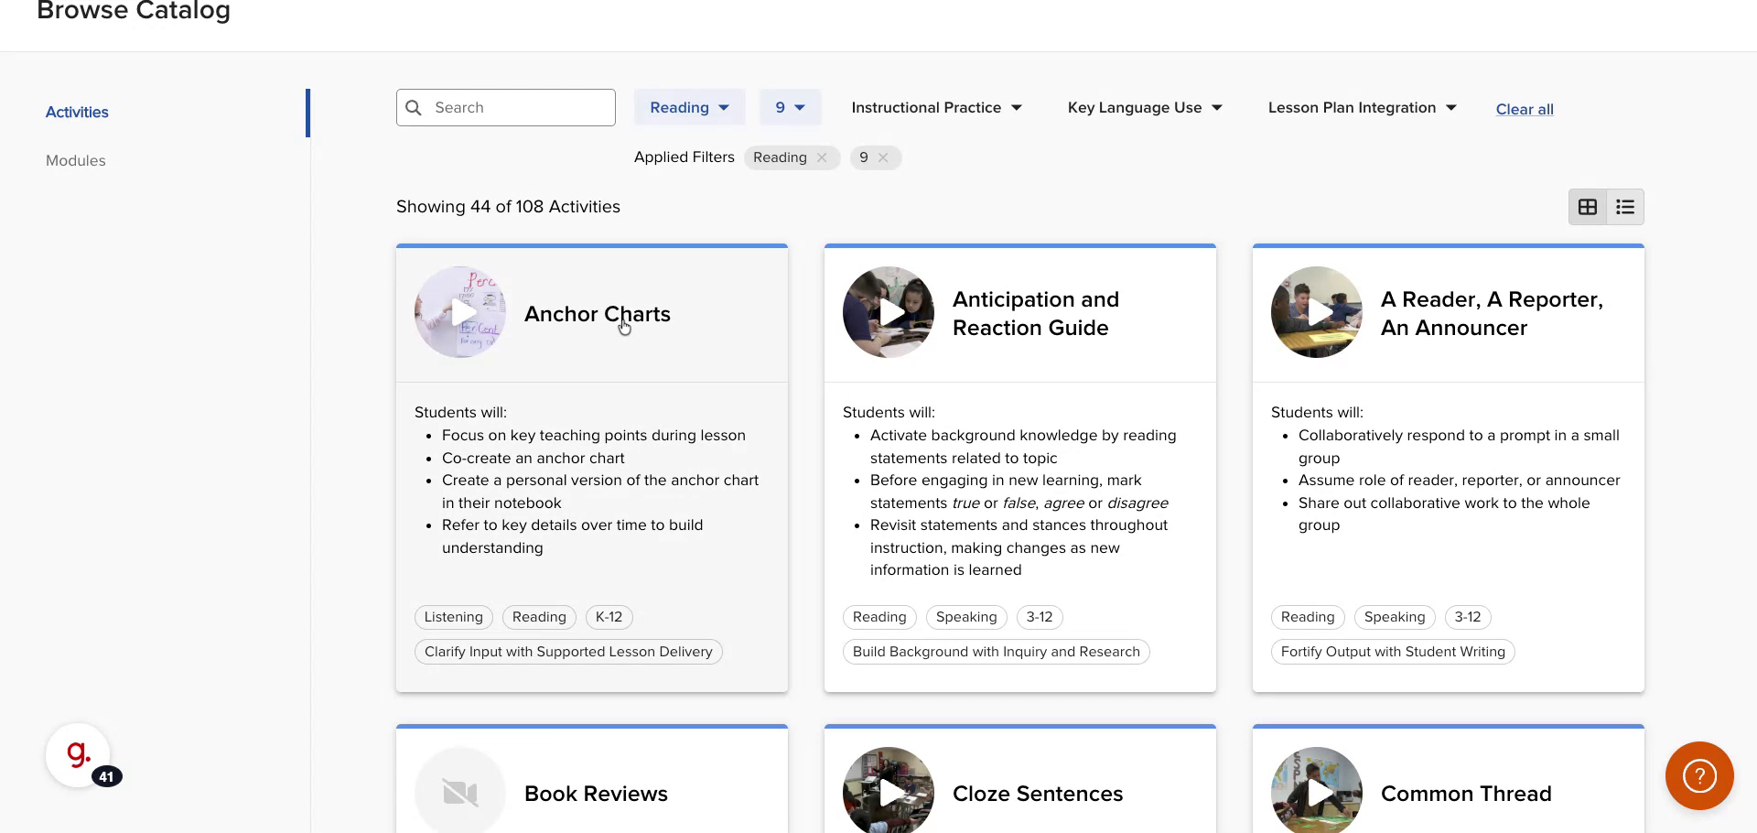Open the orange help question mark button
Image resolution: width=1757 pixels, height=833 pixels.
coord(1699,776)
